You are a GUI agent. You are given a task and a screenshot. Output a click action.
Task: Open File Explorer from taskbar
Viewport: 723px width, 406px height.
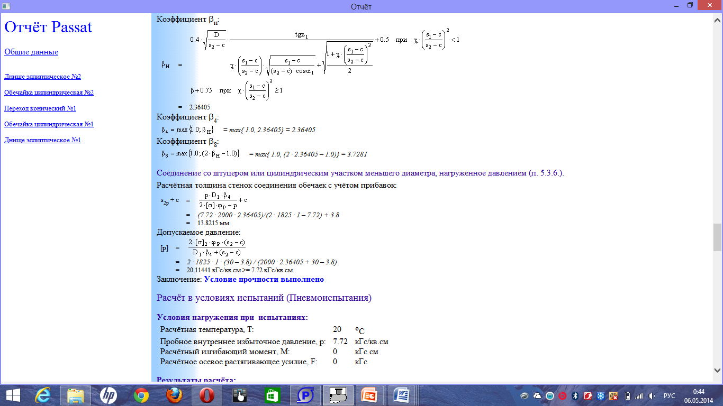coord(76,395)
